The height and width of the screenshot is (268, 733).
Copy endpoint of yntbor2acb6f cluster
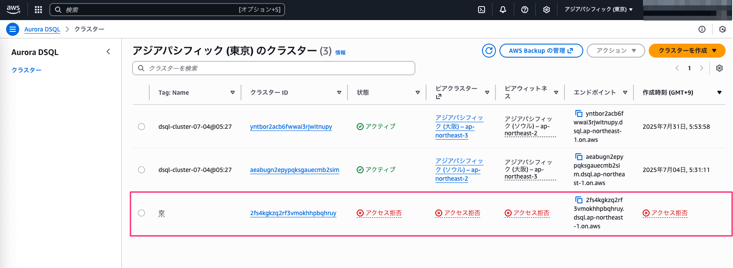(579, 113)
